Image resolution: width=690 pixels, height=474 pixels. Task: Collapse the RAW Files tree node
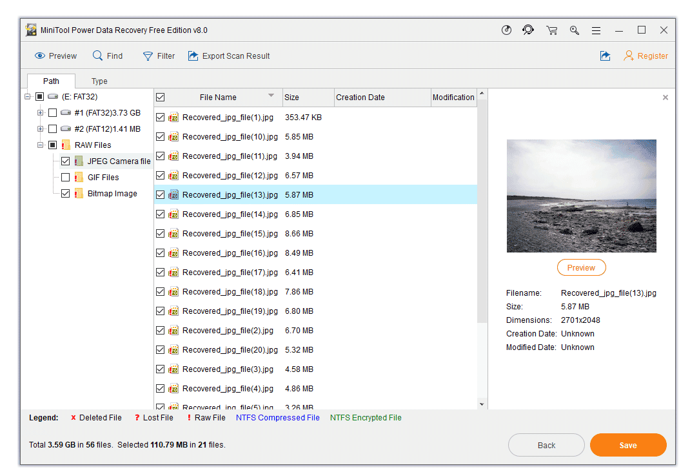pyautogui.click(x=40, y=145)
